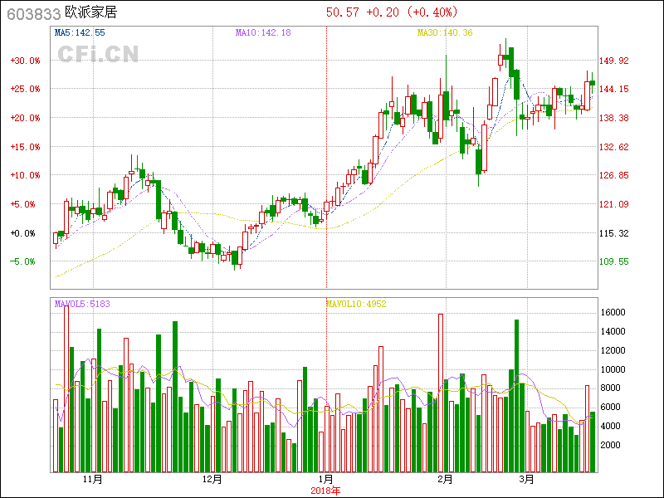The height and width of the screenshot is (498, 664).
Task: Click the stock code 603833
Action: tap(34, 14)
